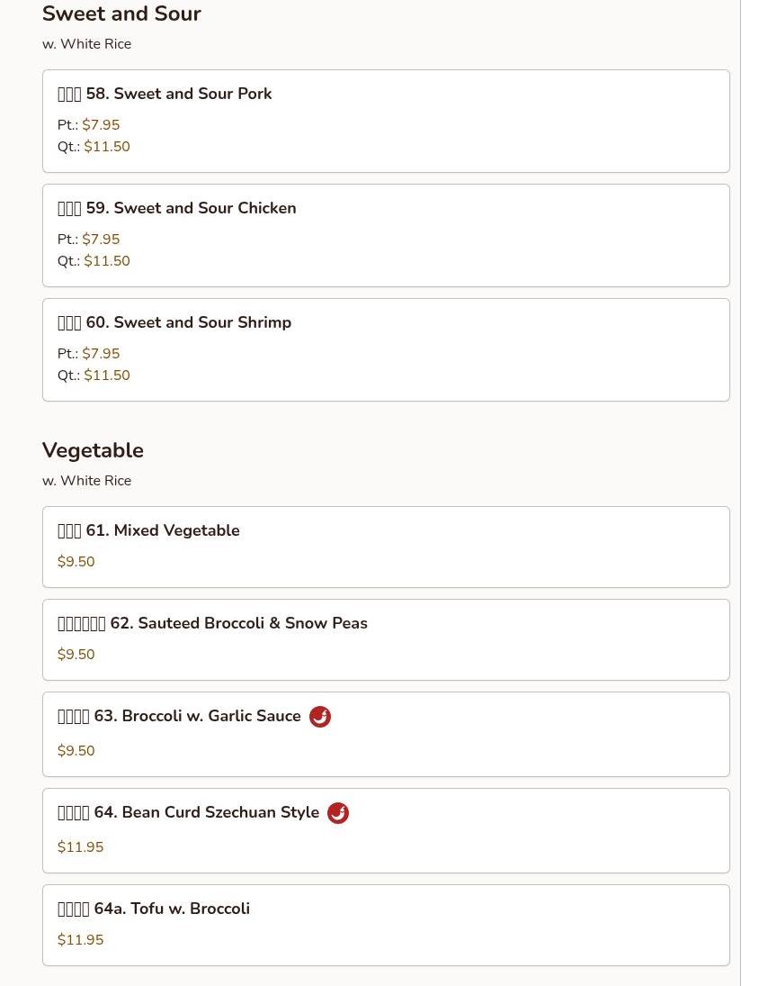Click $9.50 price under Sauteed Broccoli & Snow Peas

[x=76, y=654]
